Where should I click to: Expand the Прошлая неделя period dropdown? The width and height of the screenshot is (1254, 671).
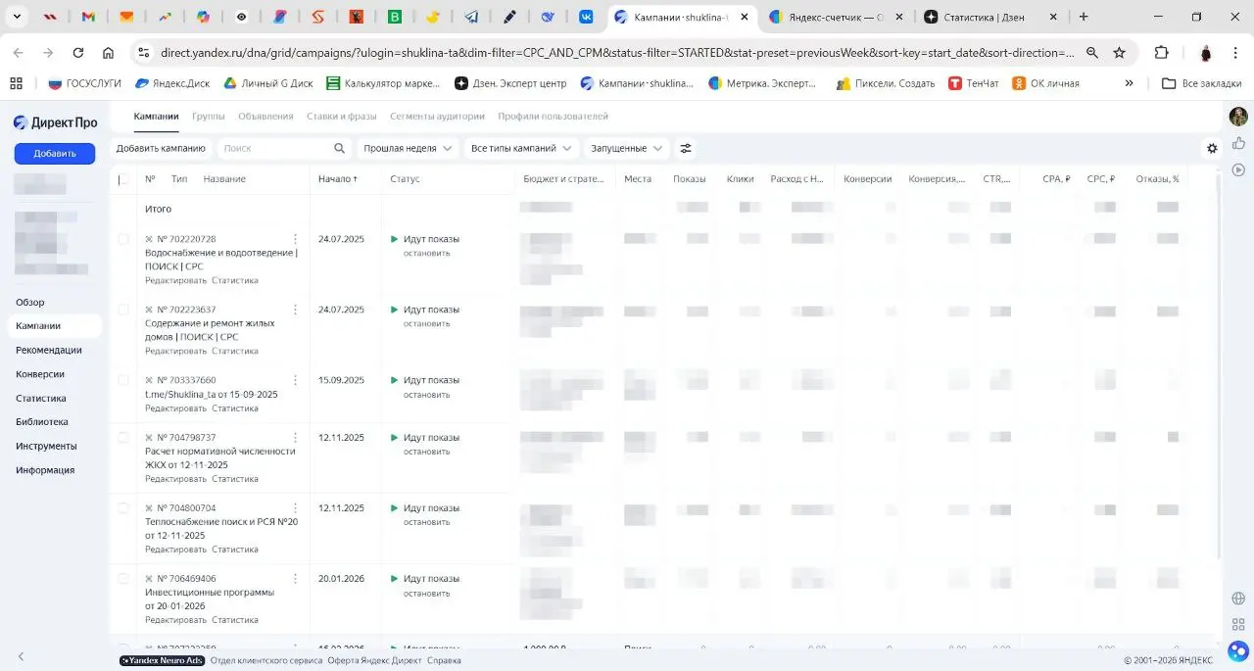[x=407, y=148]
